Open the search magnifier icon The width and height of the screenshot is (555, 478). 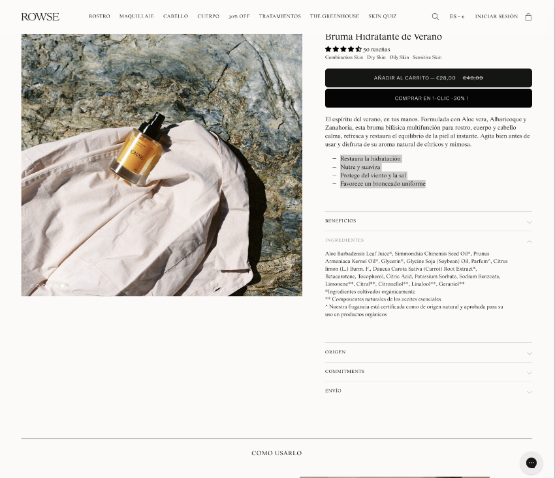click(436, 16)
